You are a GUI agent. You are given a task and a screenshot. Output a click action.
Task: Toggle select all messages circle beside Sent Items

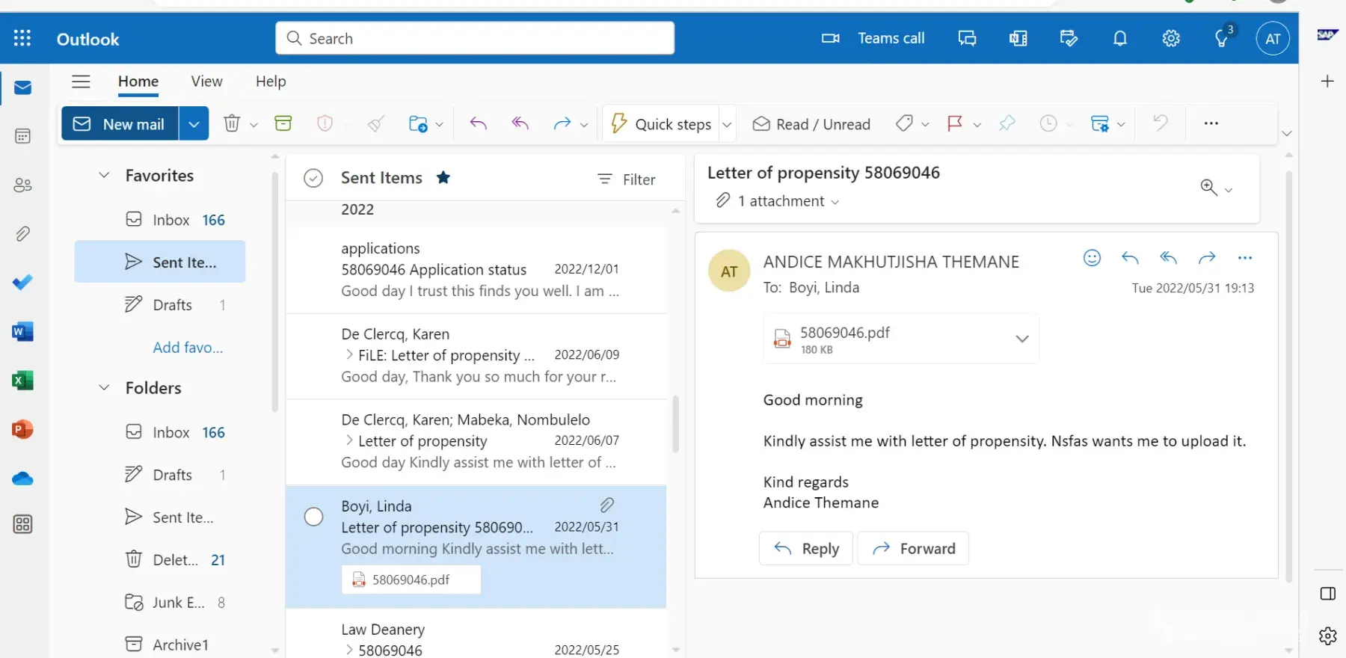[x=313, y=178]
